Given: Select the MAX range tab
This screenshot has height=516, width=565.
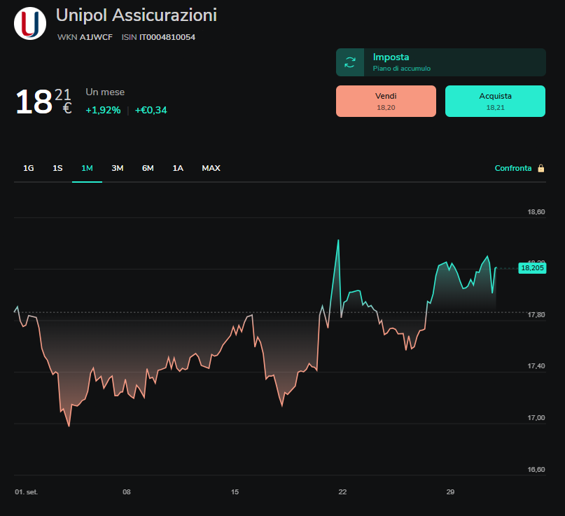Looking at the screenshot, I should coord(211,168).
